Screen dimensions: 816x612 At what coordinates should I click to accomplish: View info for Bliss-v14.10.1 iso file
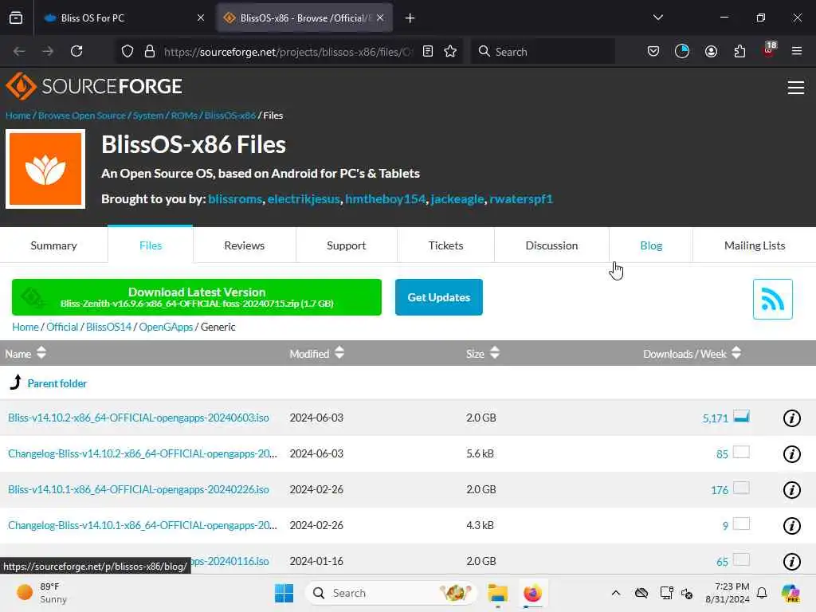pyautogui.click(x=791, y=490)
